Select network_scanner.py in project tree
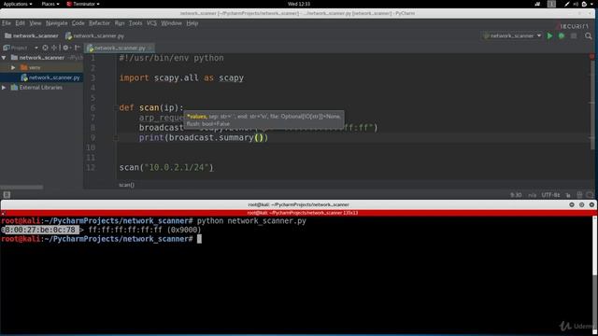 coord(50,77)
